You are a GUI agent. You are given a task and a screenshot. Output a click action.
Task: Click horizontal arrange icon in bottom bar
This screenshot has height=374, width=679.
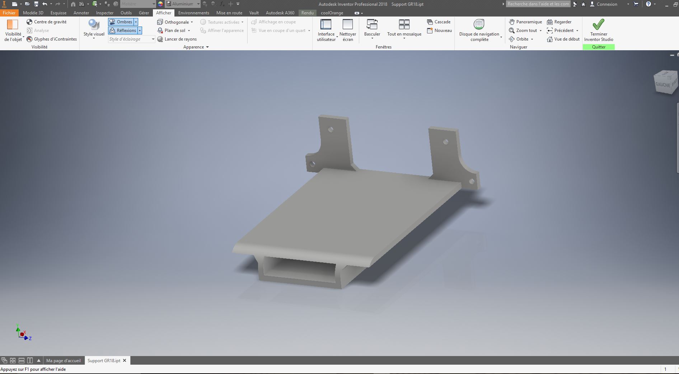[22, 360]
